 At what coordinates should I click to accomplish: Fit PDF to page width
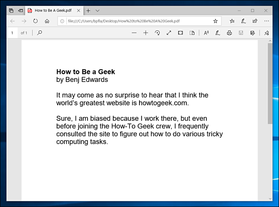[x=180, y=33]
